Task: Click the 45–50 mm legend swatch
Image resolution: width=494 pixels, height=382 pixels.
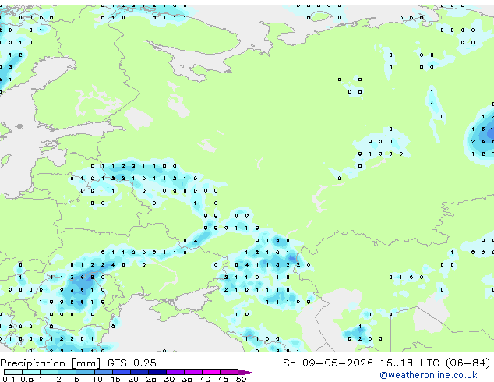Action: point(229,372)
